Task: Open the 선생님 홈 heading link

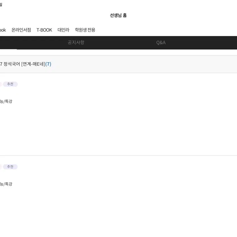Action: tap(118, 15)
